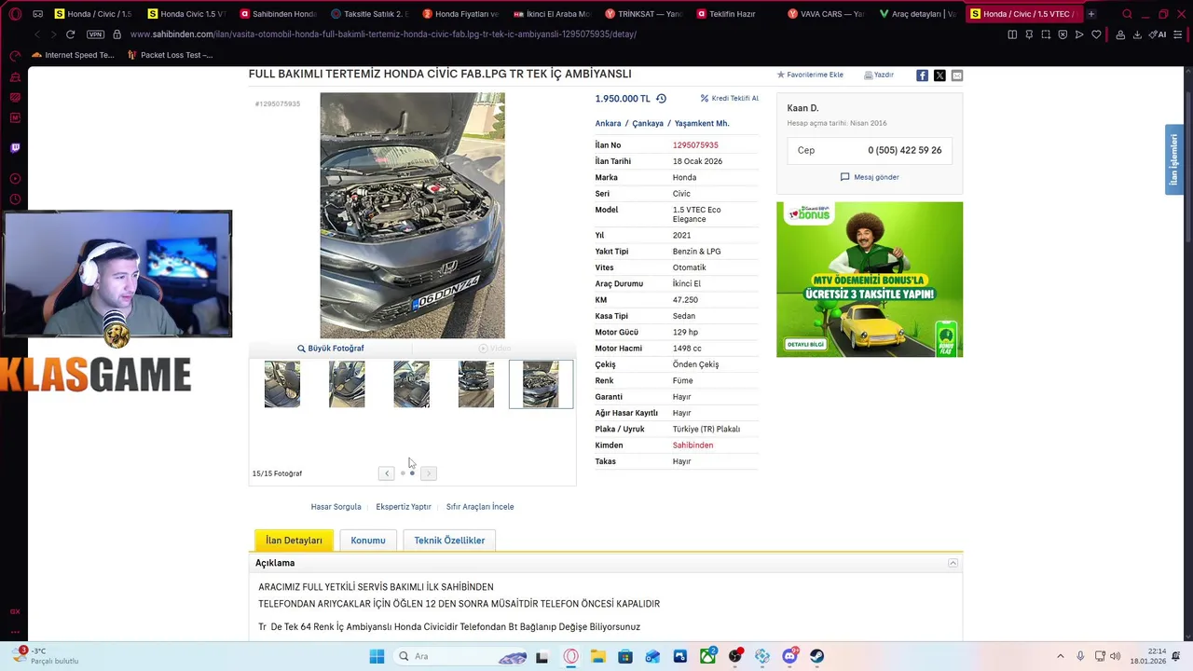Click the player arrow icon in toolbar

pyautogui.click(x=1079, y=34)
